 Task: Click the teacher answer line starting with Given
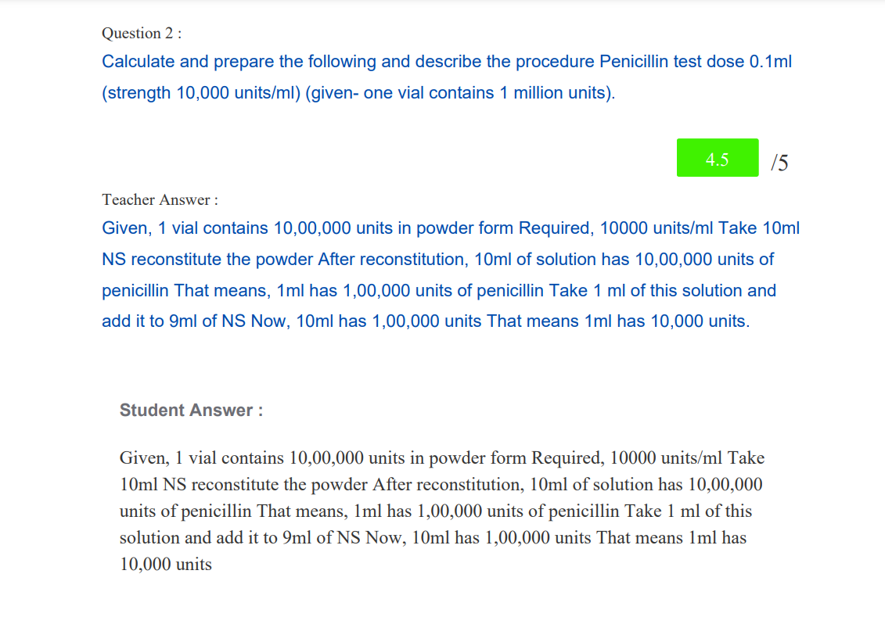[x=451, y=228]
